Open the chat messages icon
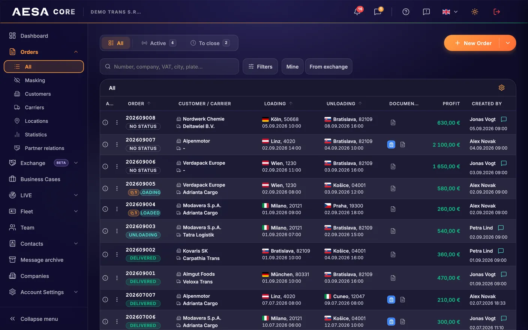 [378, 12]
